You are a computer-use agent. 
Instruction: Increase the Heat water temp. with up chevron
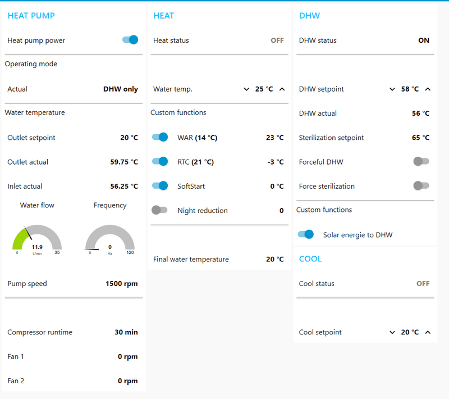(282, 89)
